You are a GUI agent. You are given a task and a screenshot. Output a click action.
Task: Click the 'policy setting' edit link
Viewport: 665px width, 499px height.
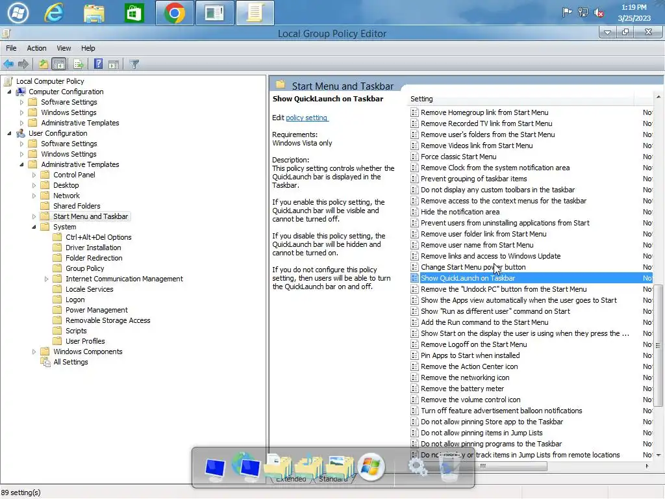click(x=307, y=118)
